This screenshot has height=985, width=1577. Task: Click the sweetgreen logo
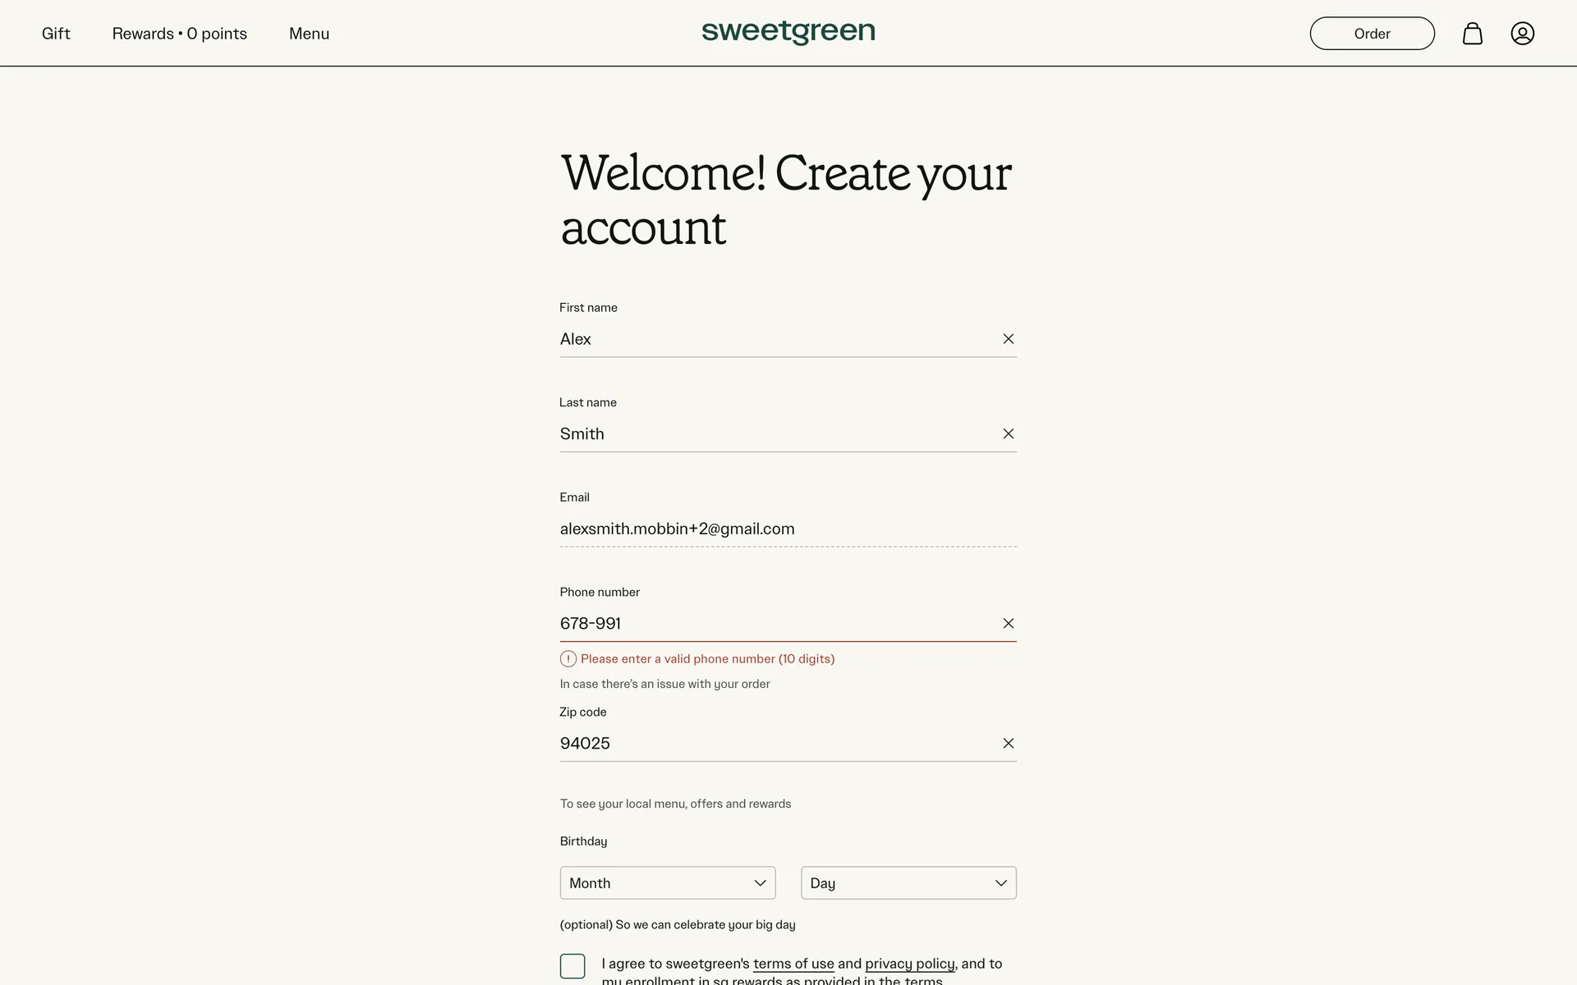point(788,33)
